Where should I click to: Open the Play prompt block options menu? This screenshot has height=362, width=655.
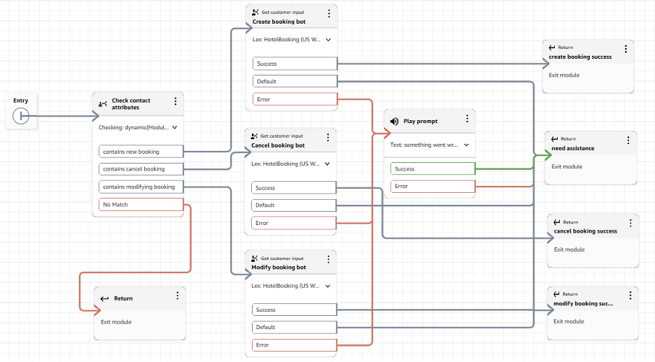tap(467, 120)
